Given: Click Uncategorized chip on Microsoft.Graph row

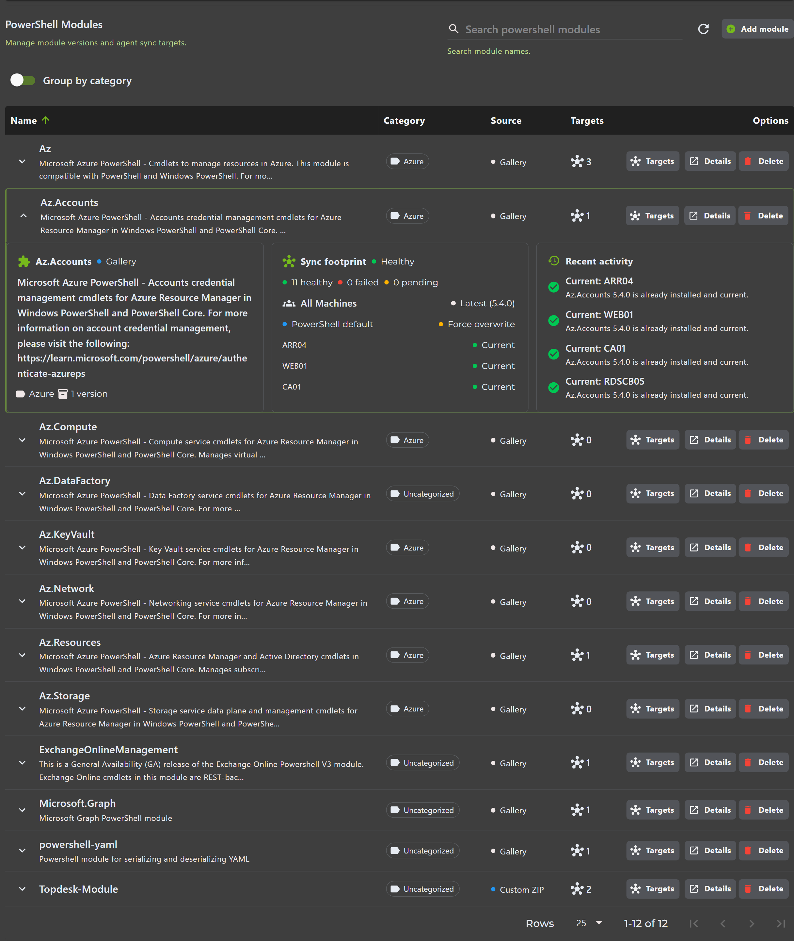Looking at the screenshot, I should point(423,810).
